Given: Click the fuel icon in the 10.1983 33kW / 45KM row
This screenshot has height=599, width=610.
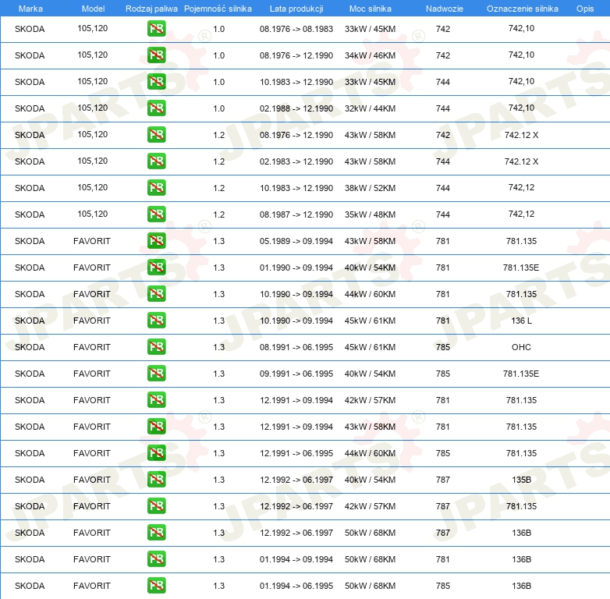Looking at the screenshot, I should [156, 81].
